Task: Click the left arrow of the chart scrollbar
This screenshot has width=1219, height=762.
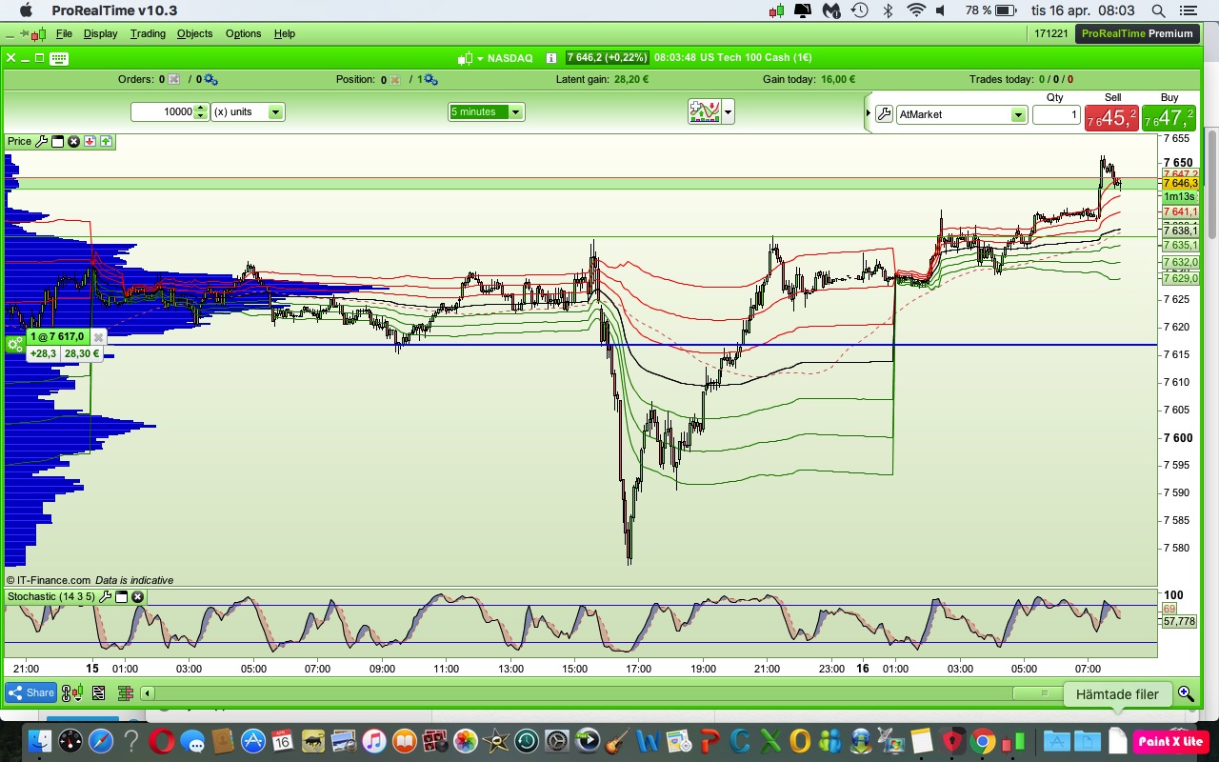Action: (x=148, y=693)
